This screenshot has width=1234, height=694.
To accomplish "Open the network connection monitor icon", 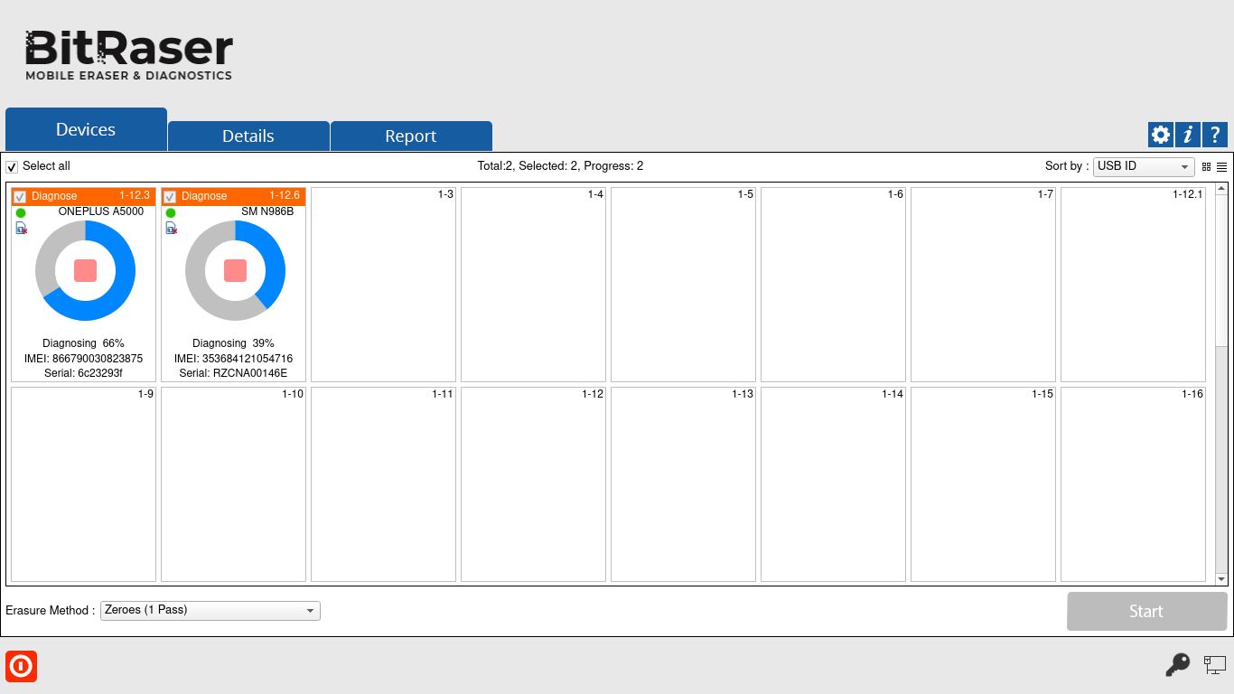I will point(1214,665).
